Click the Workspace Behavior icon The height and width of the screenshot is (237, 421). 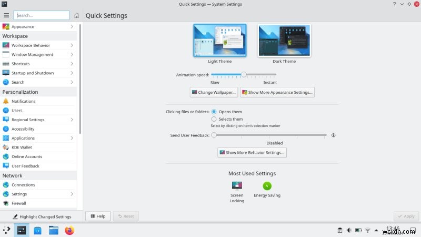(x=6, y=45)
